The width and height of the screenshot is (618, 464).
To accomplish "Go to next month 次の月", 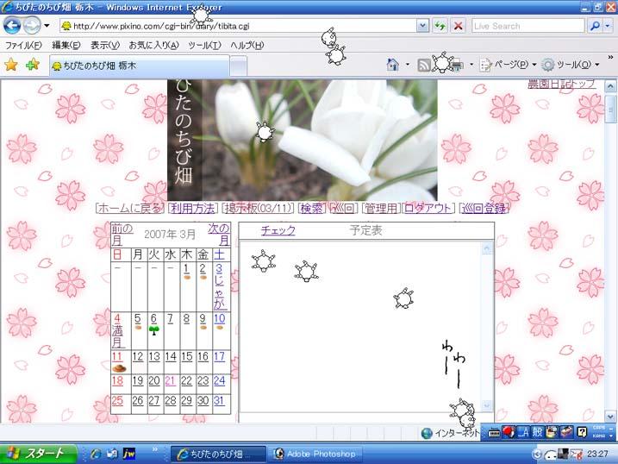I will (219, 235).
